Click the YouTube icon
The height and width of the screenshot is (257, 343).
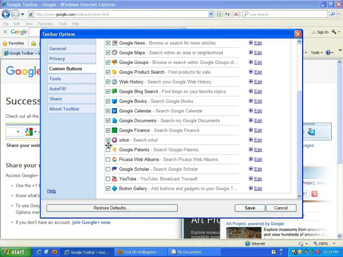(x=115, y=179)
